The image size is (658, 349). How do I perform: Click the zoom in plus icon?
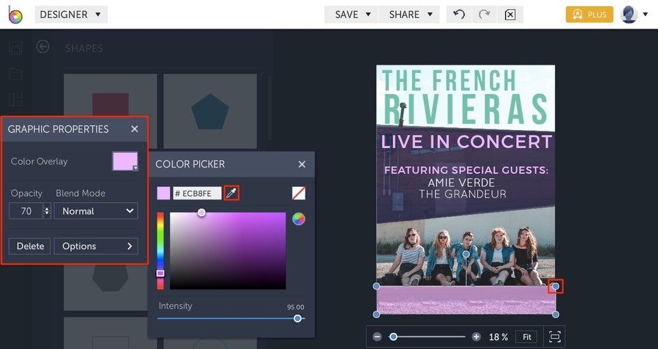[x=476, y=336]
